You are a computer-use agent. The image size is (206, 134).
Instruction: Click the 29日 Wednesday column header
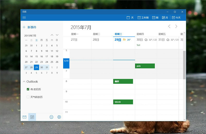coord(118,40)
